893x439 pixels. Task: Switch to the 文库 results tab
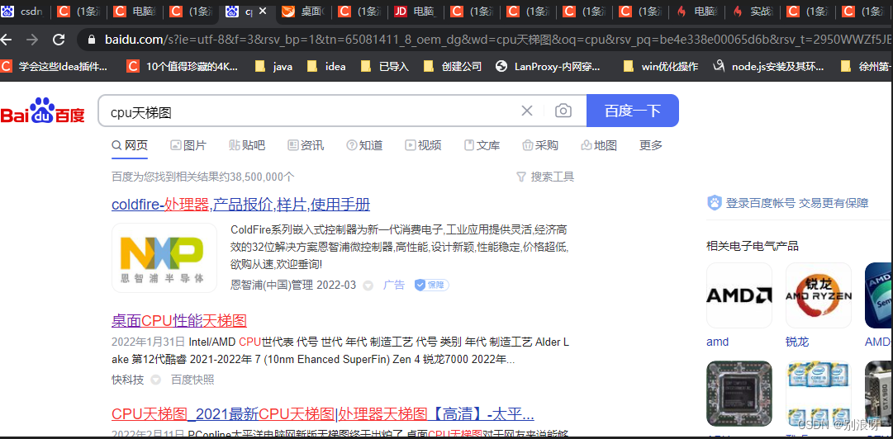pyautogui.click(x=482, y=145)
